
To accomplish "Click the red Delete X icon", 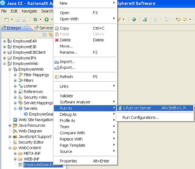I will tap(57, 40).
